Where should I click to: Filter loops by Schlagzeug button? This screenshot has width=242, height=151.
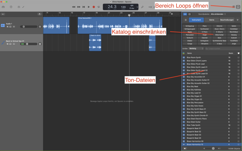point(190,26)
